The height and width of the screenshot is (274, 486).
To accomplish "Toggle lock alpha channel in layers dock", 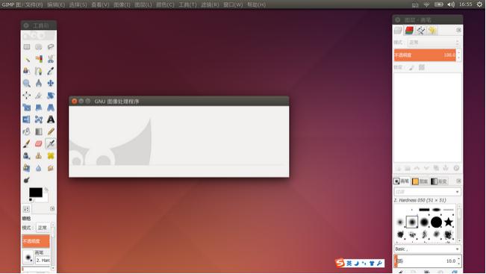I will click(422, 67).
